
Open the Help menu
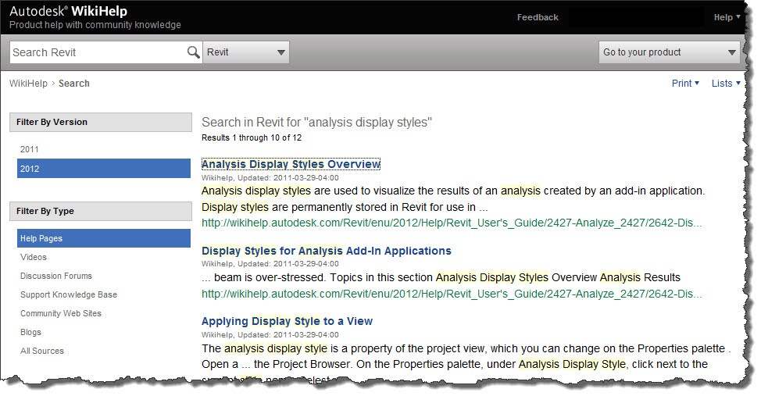(x=727, y=17)
